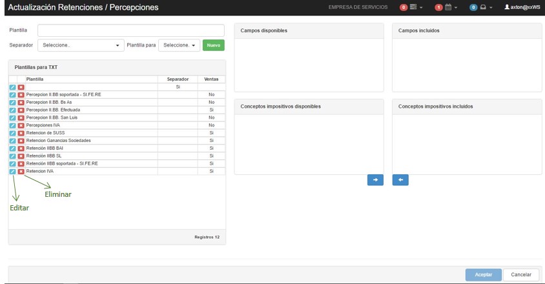Edit the Percepciones IVA template
The image size is (545, 284).
click(x=12, y=125)
